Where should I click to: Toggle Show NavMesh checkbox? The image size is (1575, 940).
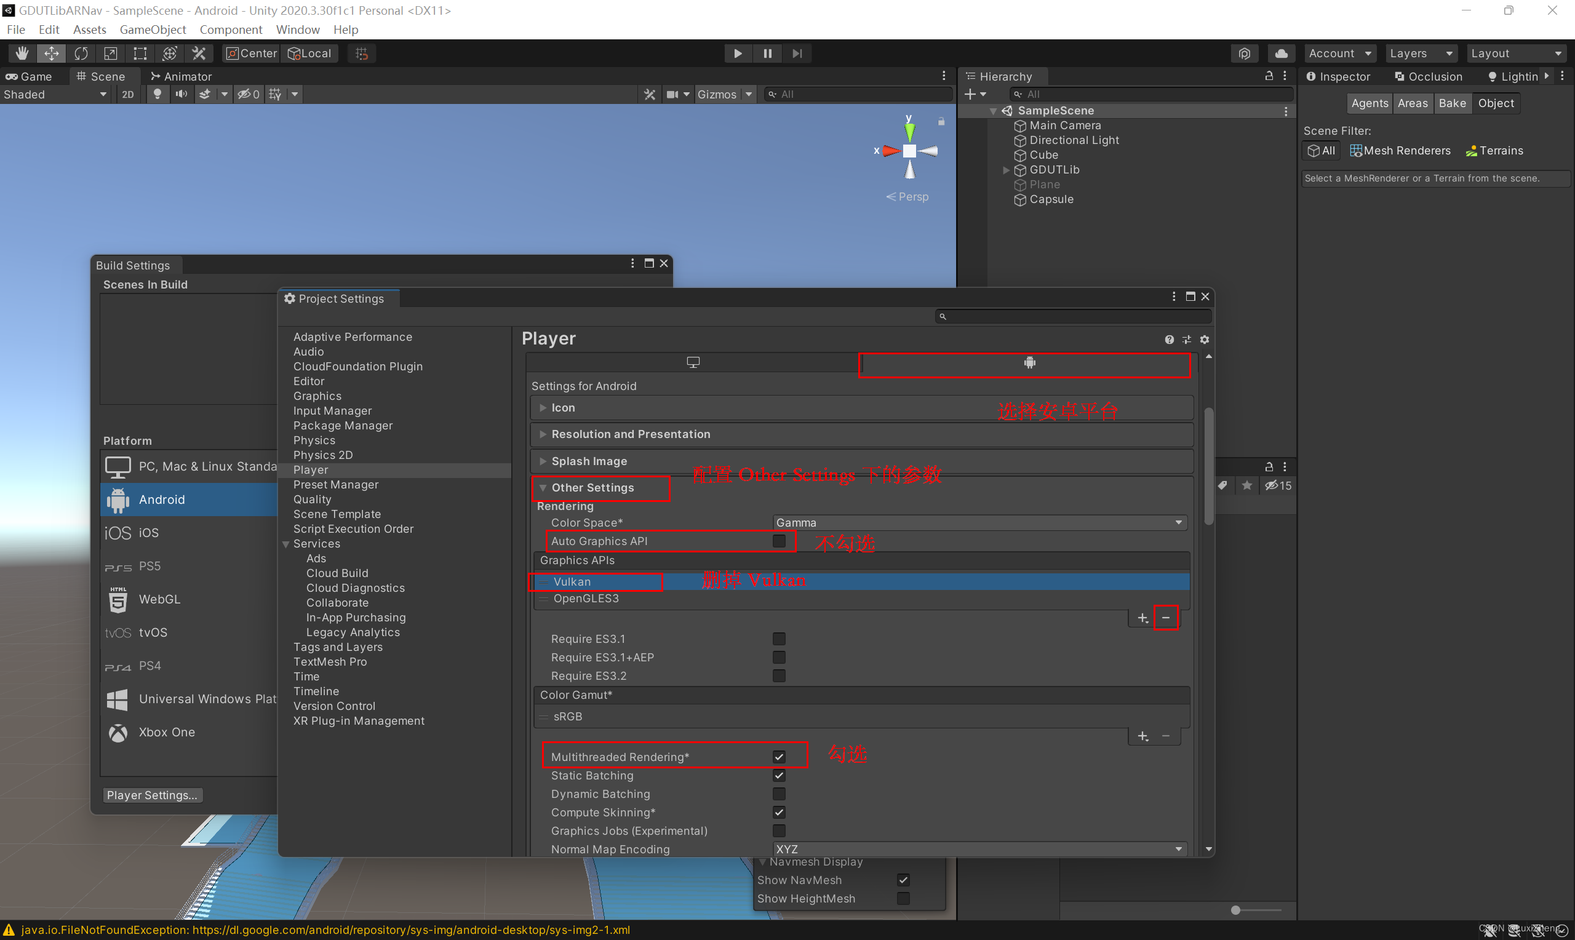(903, 880)
